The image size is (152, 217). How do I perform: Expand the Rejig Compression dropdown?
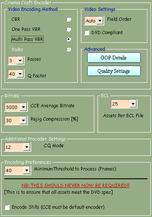tap(24, 121)
